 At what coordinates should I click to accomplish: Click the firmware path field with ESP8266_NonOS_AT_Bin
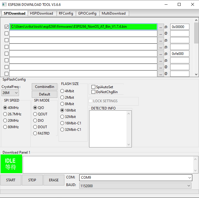83,27
